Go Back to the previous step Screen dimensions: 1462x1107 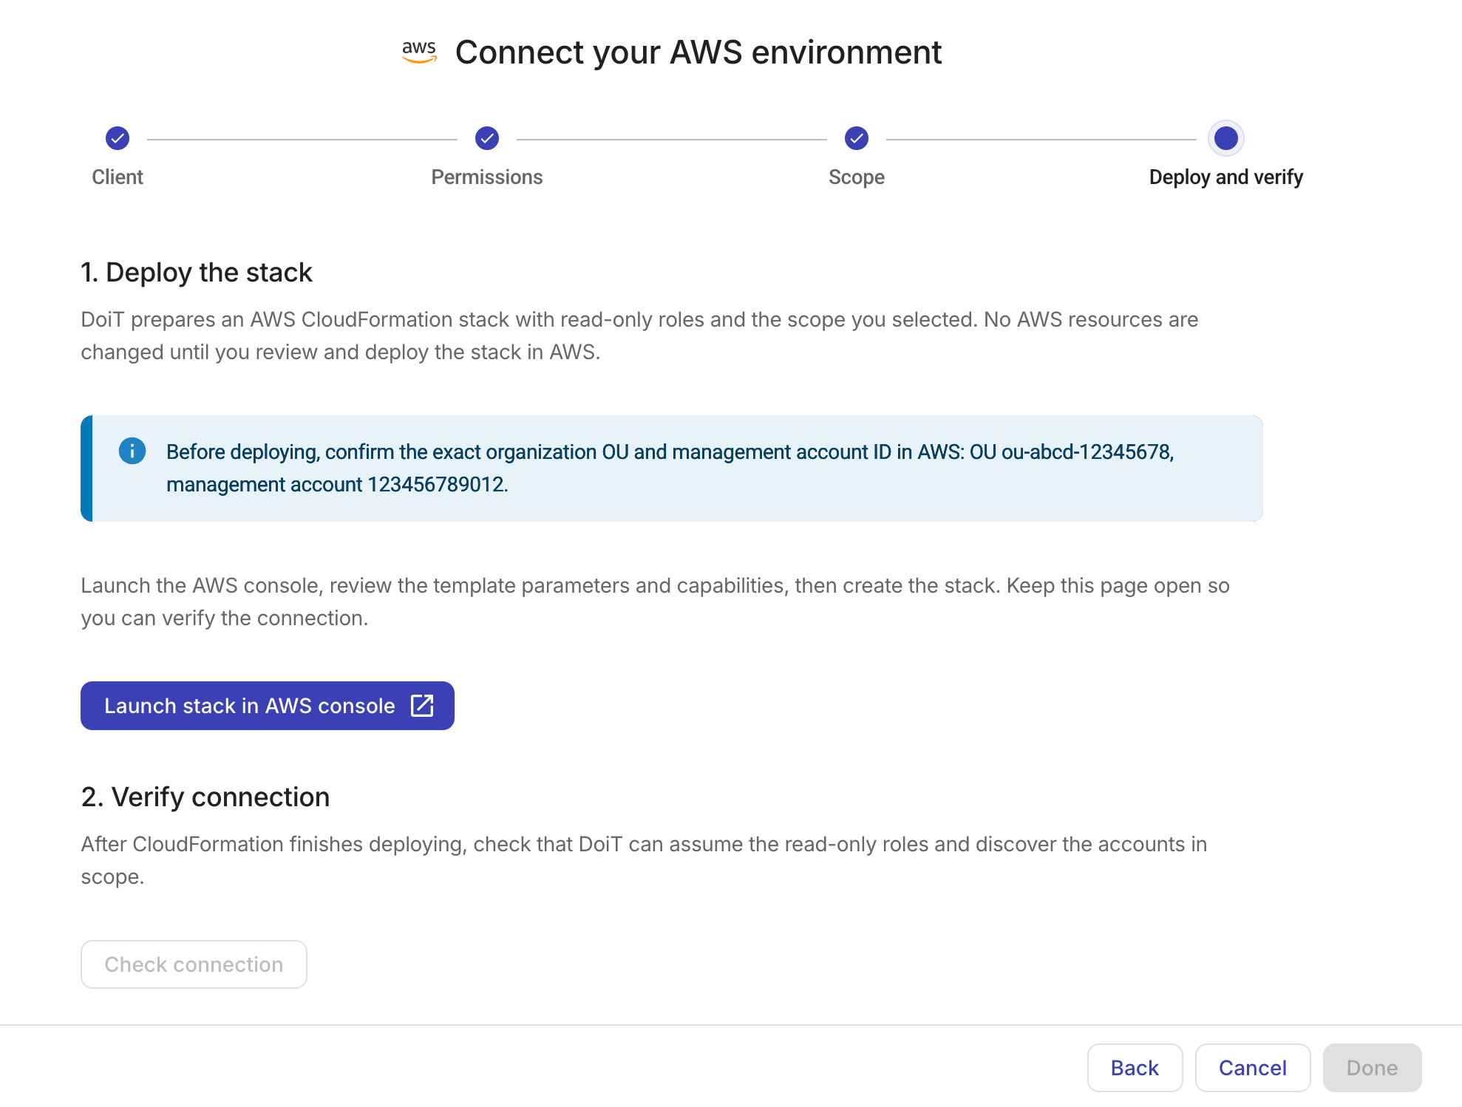1135,1068
